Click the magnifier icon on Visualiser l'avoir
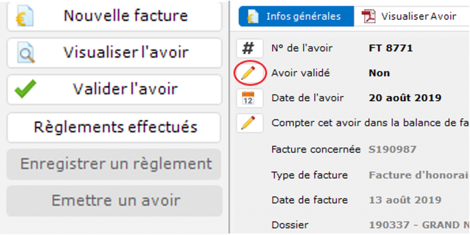The height and width of the screenshot is (235, 470). (x=26, y=53)
